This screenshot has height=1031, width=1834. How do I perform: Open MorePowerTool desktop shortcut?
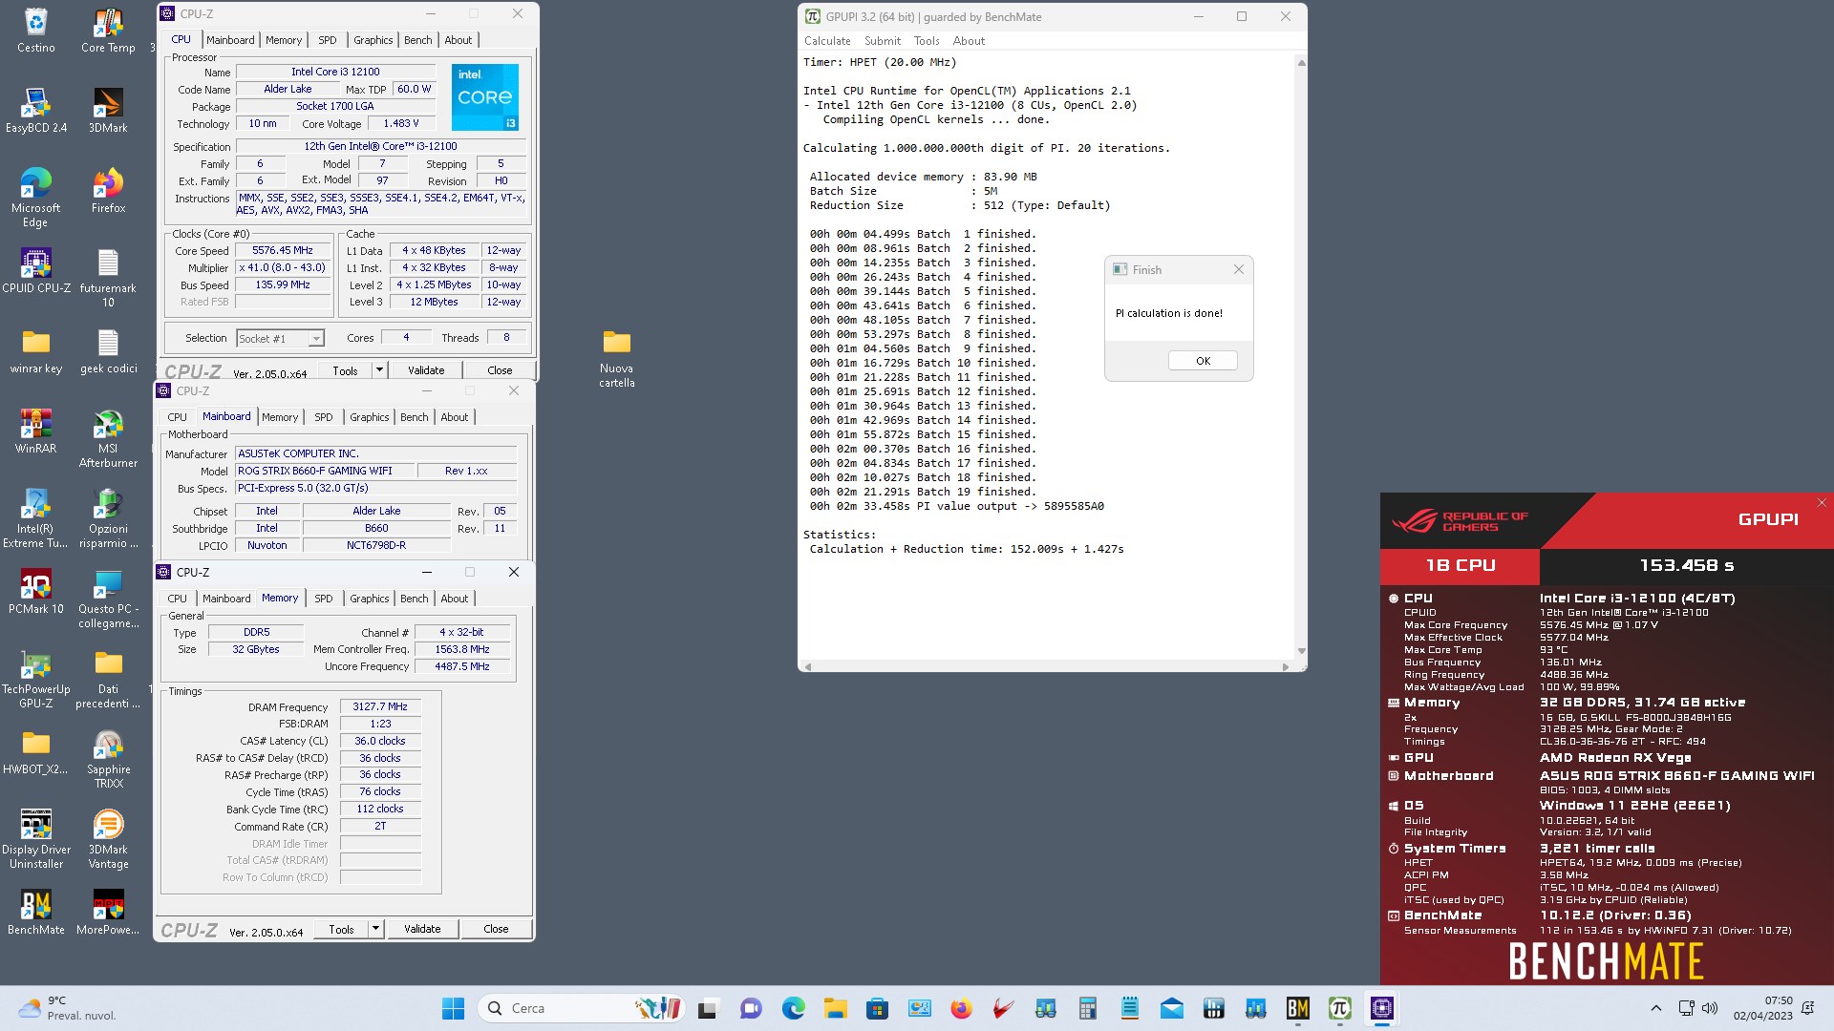108,912
